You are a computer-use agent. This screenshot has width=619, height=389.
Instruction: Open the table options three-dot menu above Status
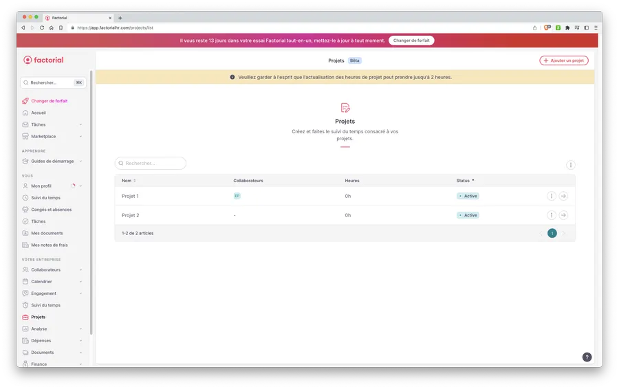570,165
